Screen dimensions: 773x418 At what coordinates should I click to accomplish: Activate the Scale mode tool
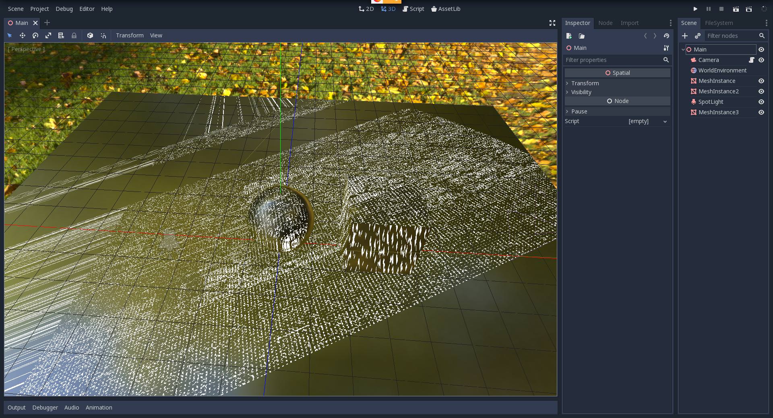click(48, 35)
